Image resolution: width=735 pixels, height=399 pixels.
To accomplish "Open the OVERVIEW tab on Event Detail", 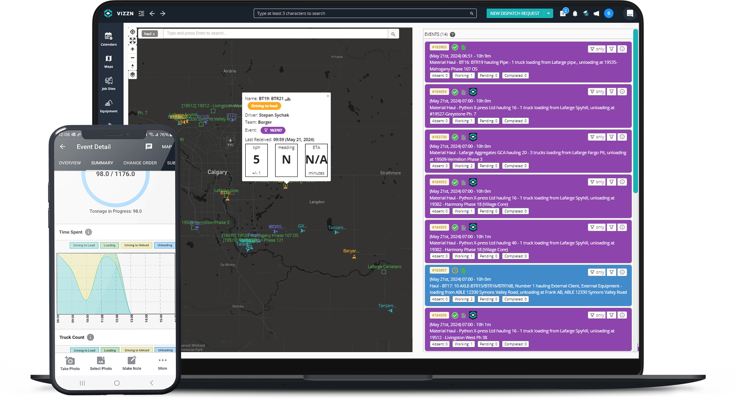I will tap(70, 163).
